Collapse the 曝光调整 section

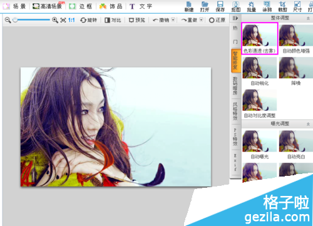click(x=308, y=124)
